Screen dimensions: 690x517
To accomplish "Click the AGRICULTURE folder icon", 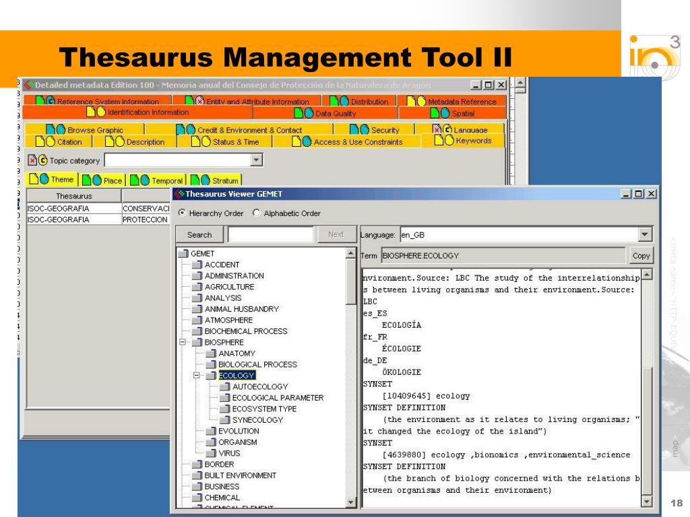I will (197, 287).
